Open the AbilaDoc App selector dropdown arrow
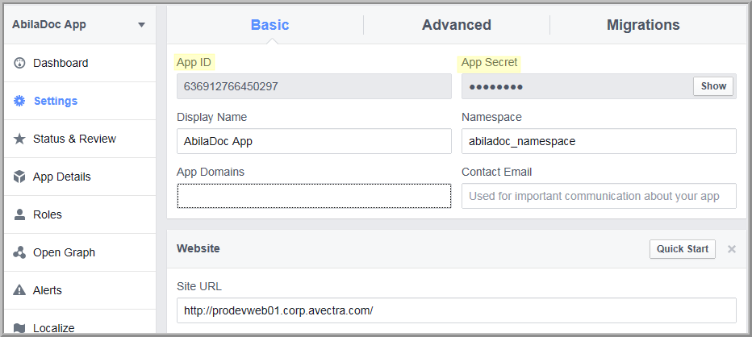The image size is (752, 337). 141,25
